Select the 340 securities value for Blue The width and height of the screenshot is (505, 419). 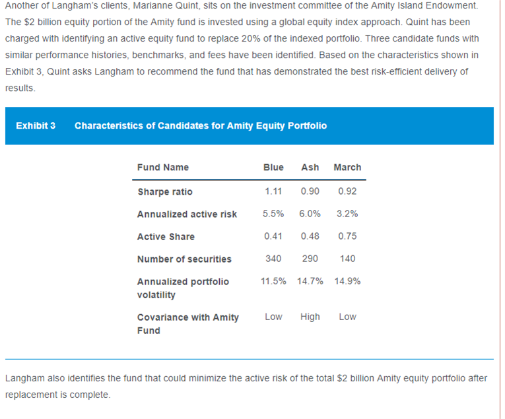point(273,259)
